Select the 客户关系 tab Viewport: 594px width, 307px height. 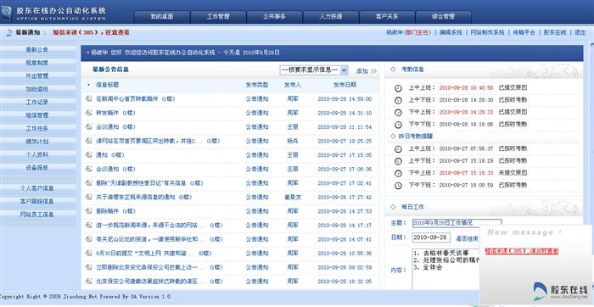coord(387,17)
